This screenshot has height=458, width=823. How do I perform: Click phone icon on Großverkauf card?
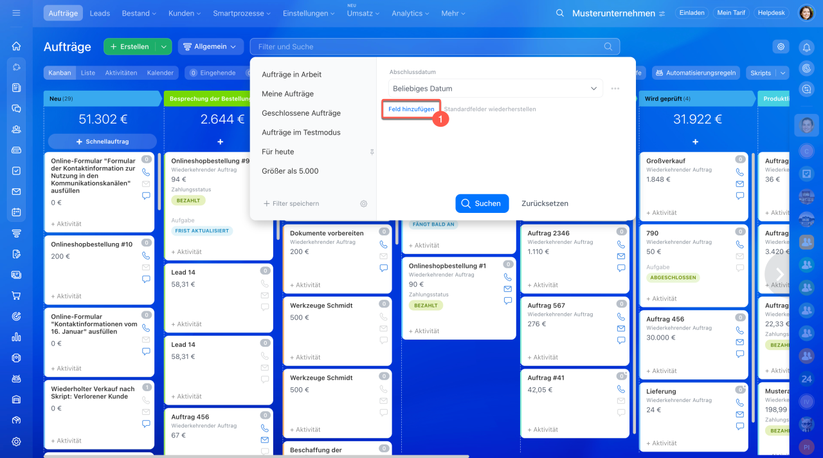[739, 172]
